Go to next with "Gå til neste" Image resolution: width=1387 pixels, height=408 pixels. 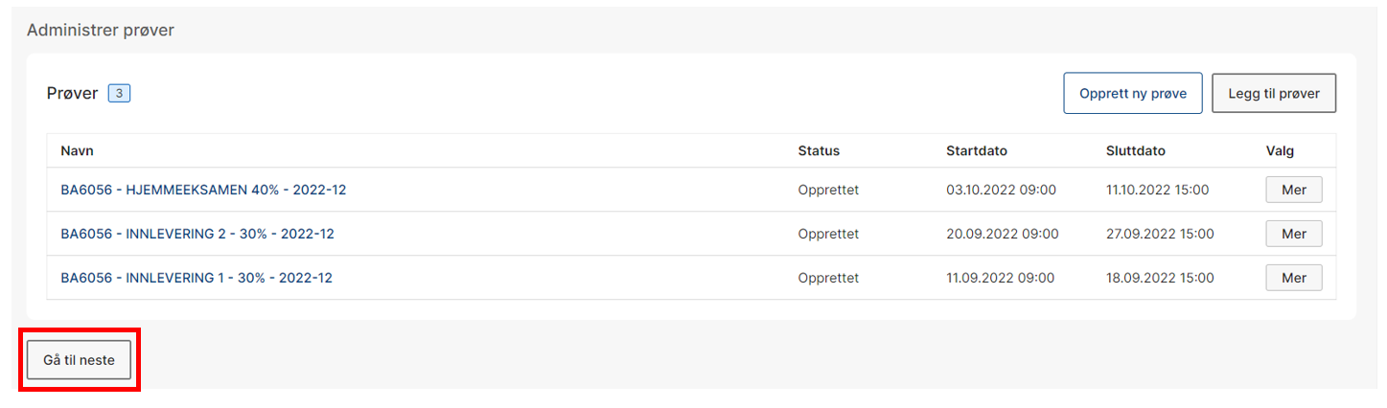(x=79, y=360)
